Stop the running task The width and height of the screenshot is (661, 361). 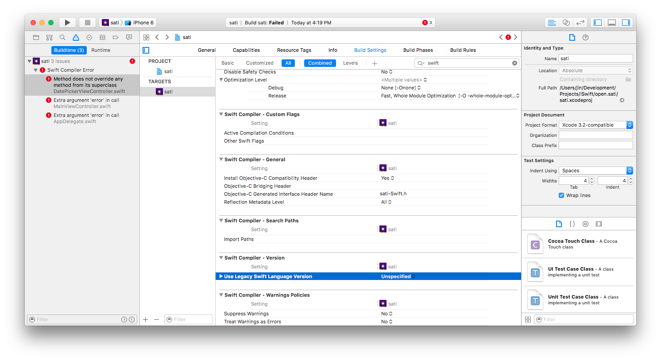coord(88,23)
